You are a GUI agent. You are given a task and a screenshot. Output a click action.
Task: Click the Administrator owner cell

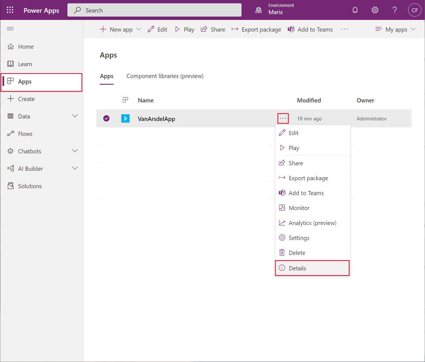(372, 118)
